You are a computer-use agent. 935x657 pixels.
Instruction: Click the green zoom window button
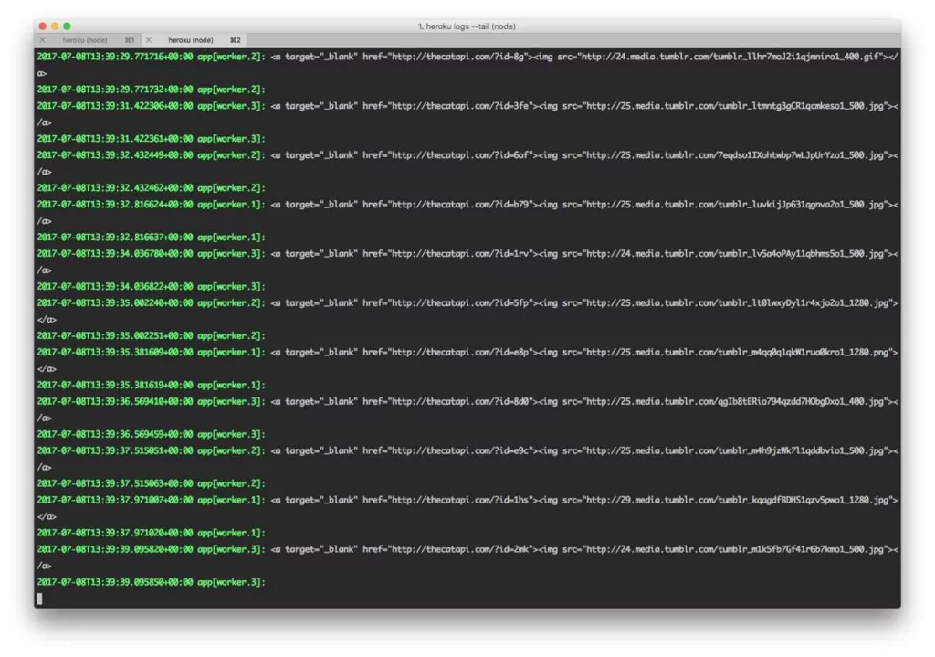pyautogui.click(x=68, y=26)
